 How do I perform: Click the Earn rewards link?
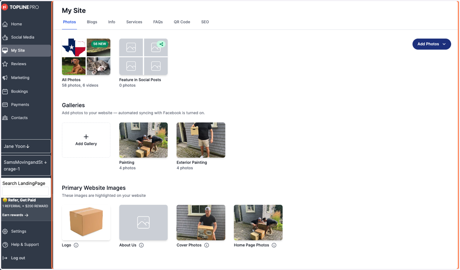pos(15,215)
